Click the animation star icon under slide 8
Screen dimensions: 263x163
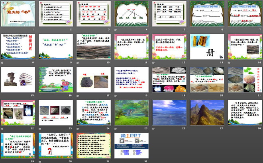(x=2, y=62)
